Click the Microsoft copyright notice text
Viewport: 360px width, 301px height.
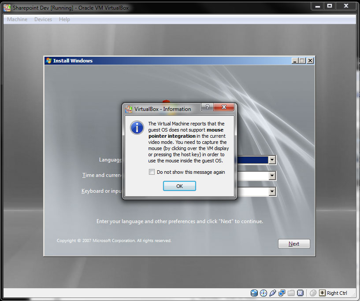coord(114,240)
